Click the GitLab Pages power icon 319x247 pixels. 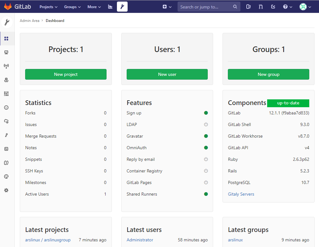point(206,182)
